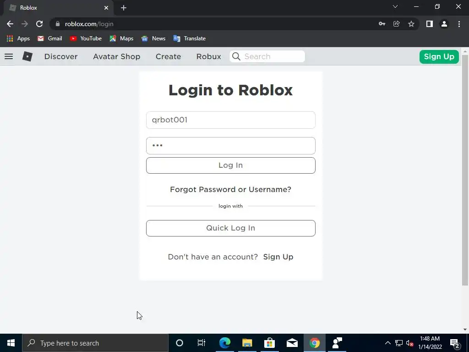Click the Windows taskbar search box
The height and width of the screenshot is (352, 469).
point(95,343)
